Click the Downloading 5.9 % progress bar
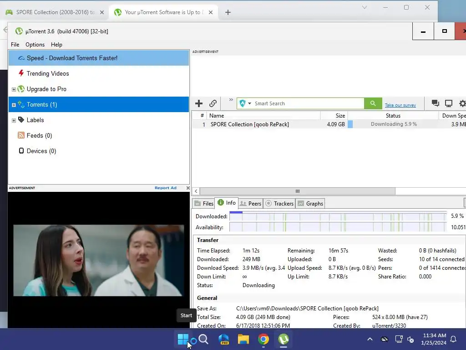Screen dimensions: 466x350 pos(393,124)
